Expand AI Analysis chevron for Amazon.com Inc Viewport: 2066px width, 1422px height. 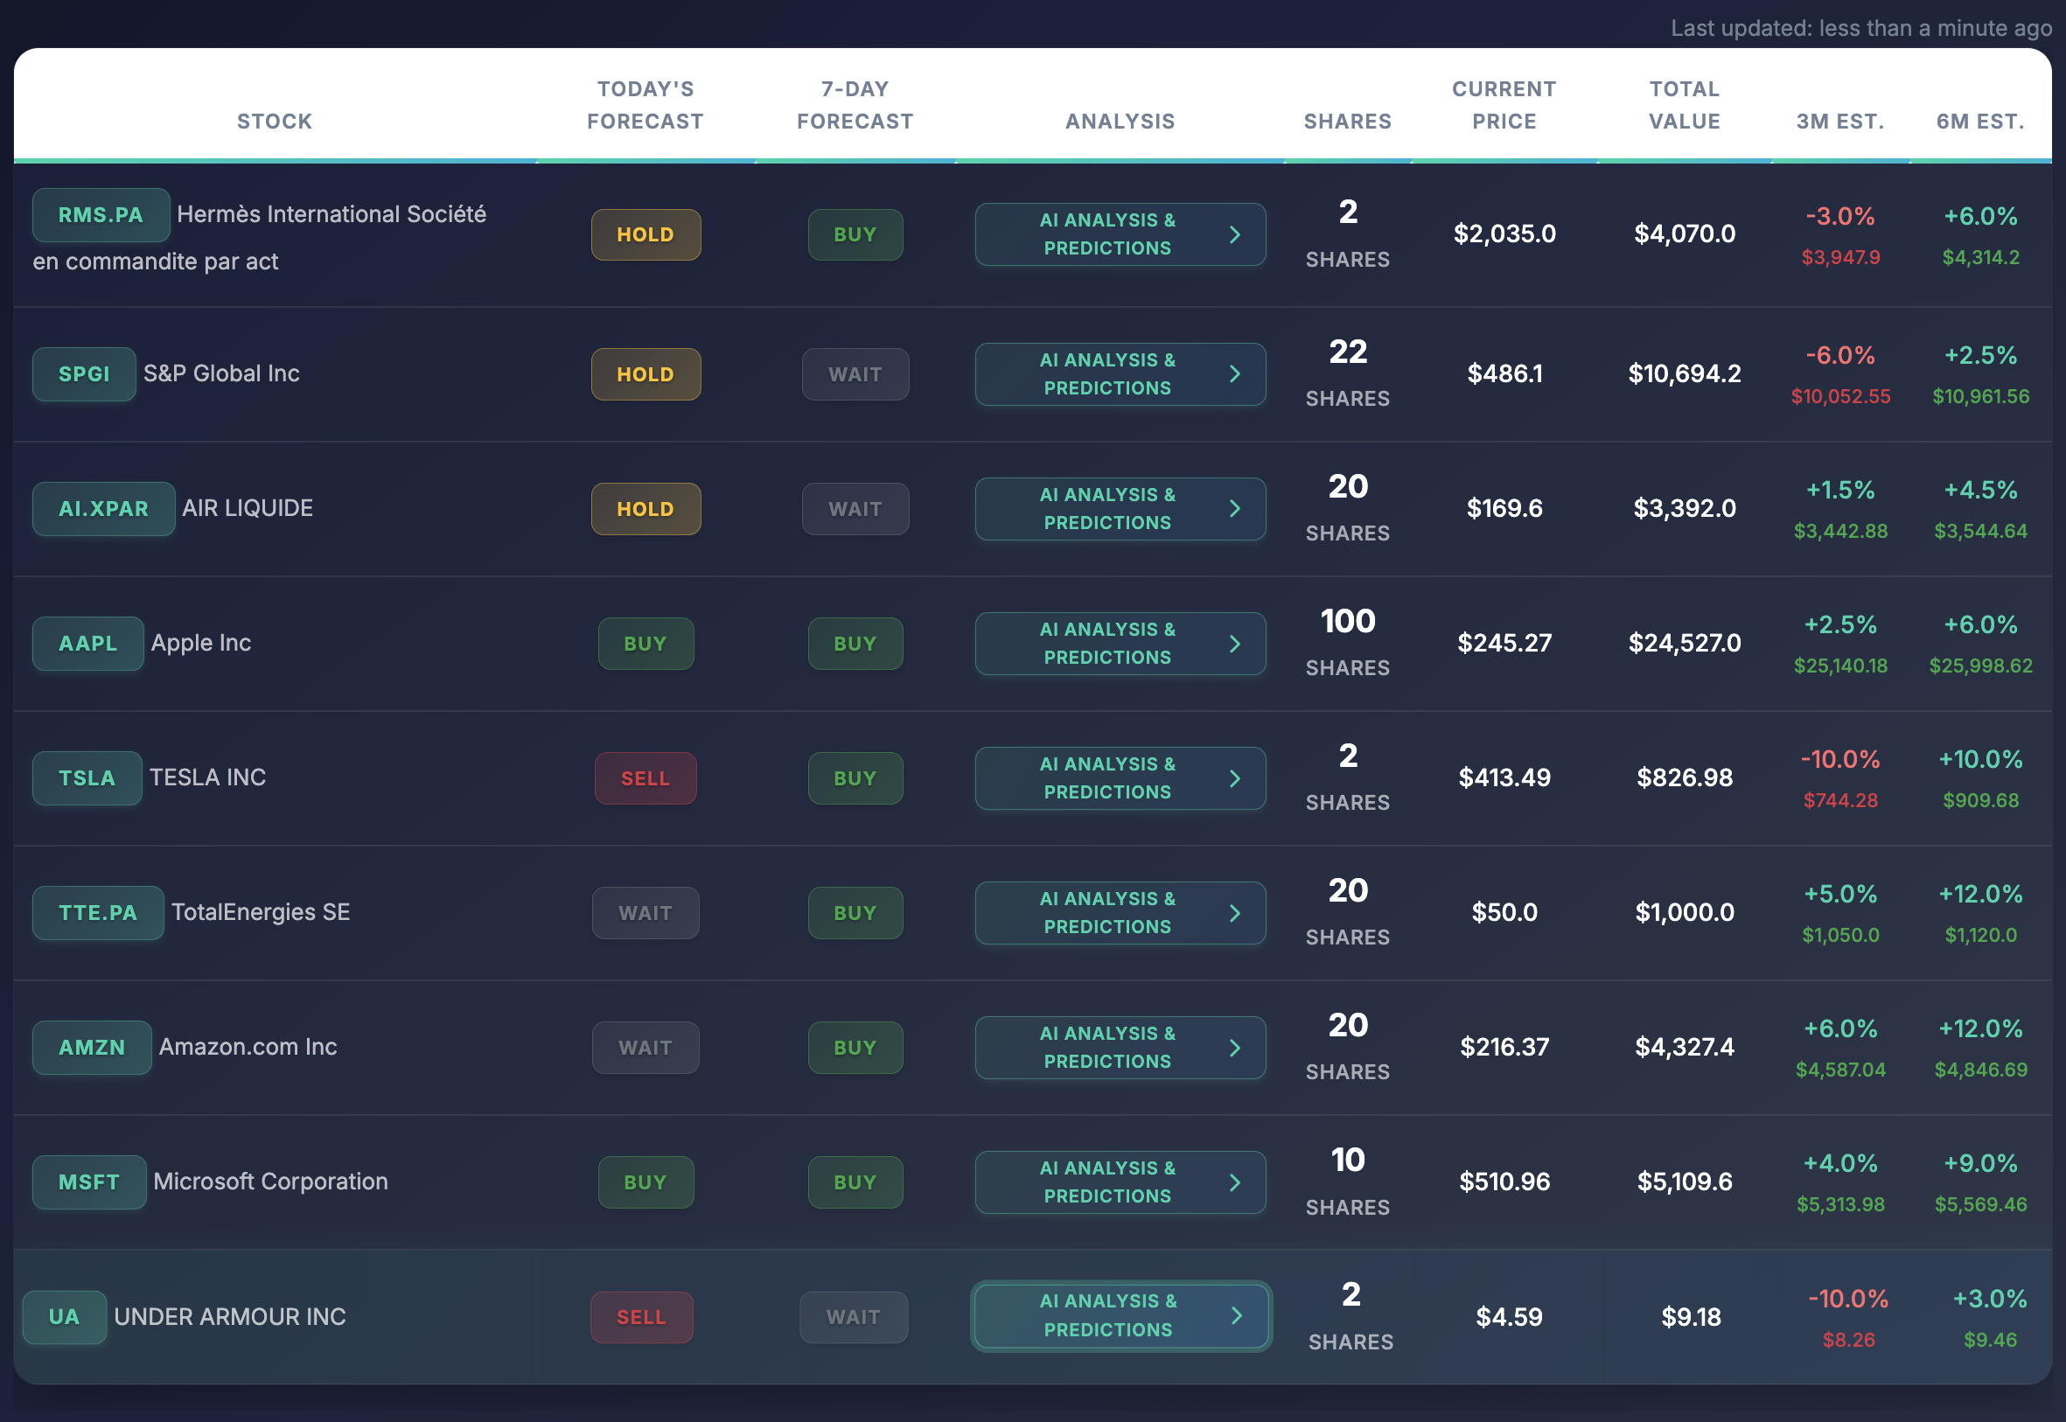tap(1235, 1047)
